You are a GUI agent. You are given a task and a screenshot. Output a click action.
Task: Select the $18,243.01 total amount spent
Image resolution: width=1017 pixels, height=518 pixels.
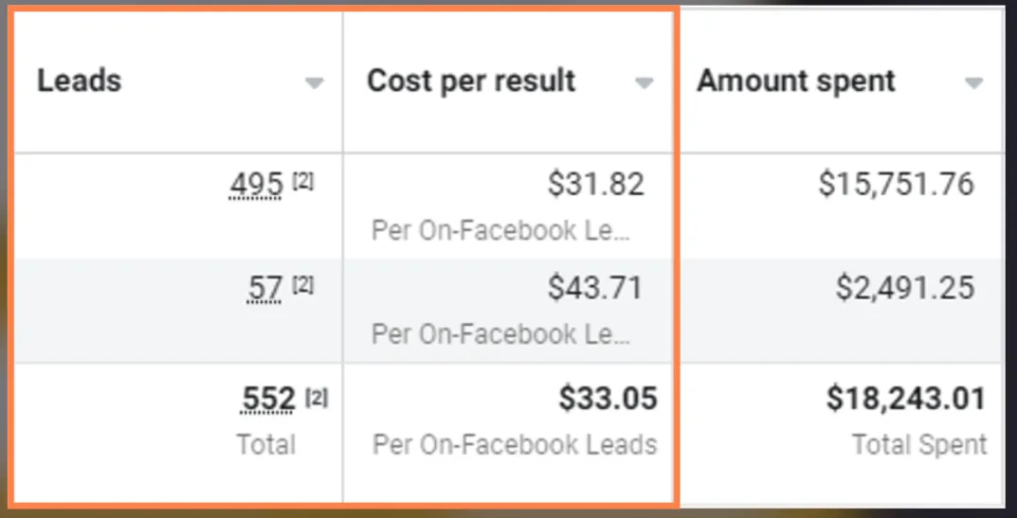tap(905, 400)
